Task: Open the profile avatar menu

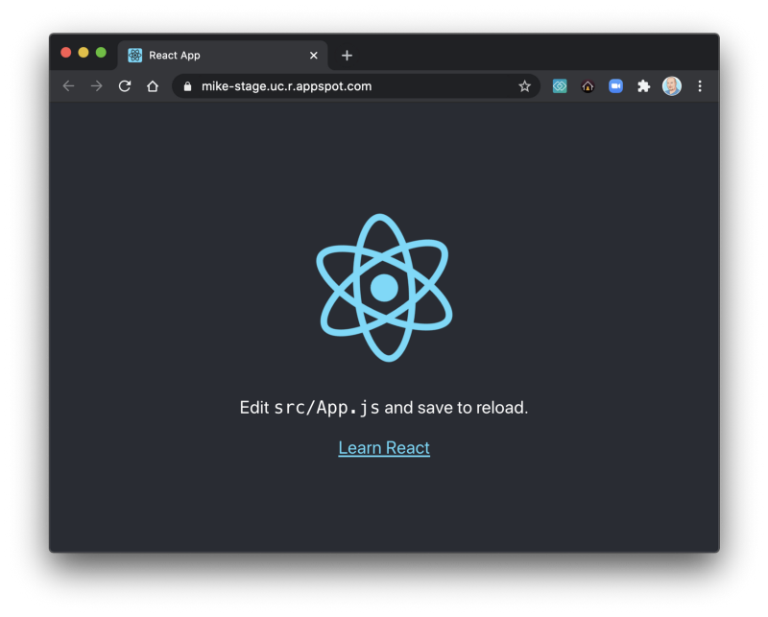Action: [x=671, y=86]
